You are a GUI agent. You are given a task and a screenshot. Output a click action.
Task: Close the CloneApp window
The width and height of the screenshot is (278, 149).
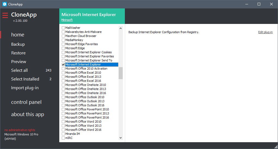click(x=271, y=4)
